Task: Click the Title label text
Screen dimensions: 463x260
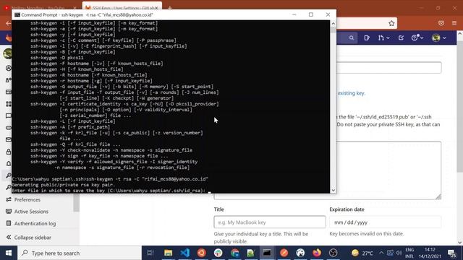Action: 218,209
